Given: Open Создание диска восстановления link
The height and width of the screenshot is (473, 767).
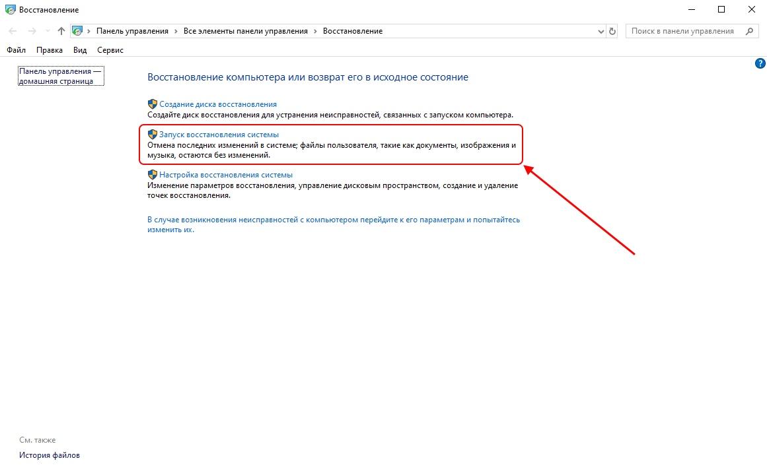Looking at the screenshot, I should (217, 104).
